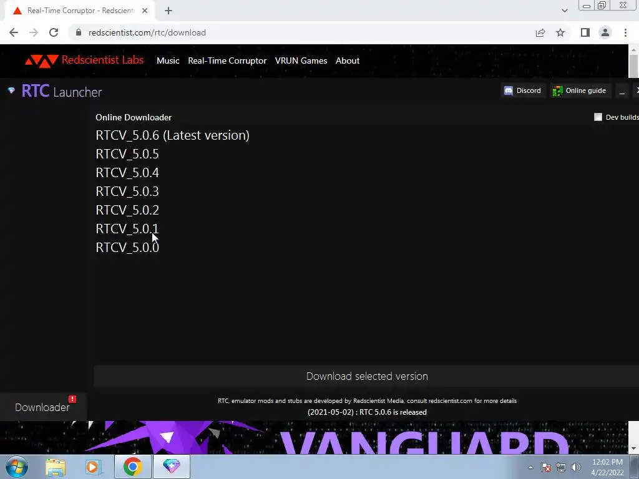The height and width of the screenshot is (479, 639).
Task: Minimize the RTC Launcher panel
Action: (x=622, y=91)
